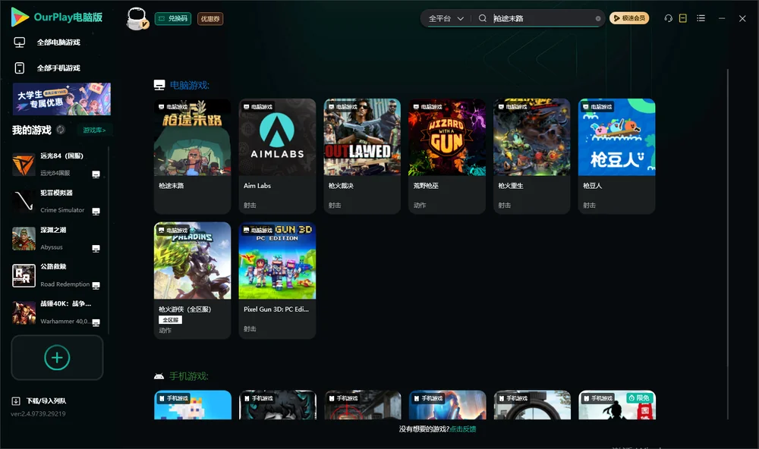Click the mobile phone sidebar icon

click(20, 68)
